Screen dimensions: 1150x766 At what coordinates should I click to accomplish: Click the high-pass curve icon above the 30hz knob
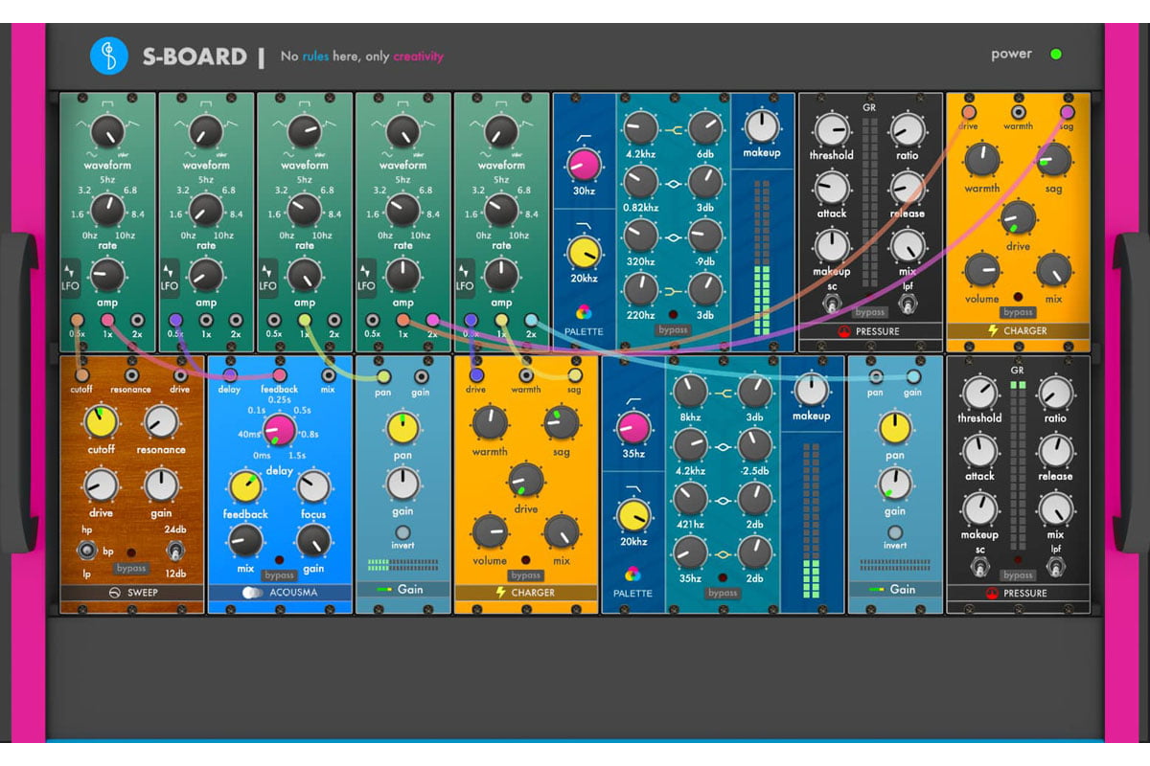(x=582, y=140)
